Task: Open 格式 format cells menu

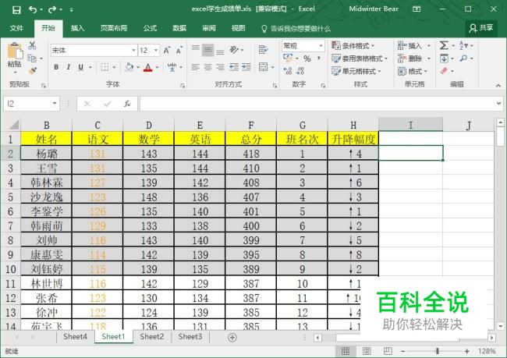Action: (x=413, y=71)
